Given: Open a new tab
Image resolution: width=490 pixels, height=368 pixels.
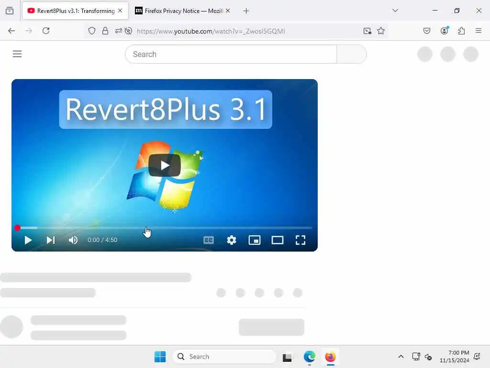Looking at the screenshot, I should (x=246, y=11).
